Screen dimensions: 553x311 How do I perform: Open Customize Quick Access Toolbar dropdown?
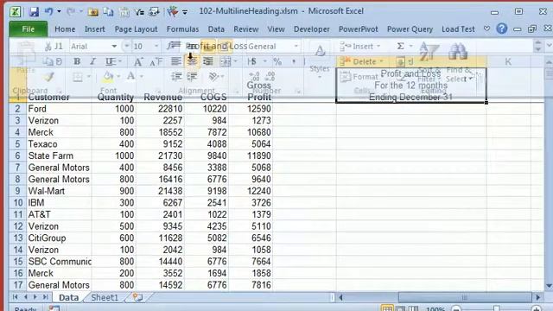click(x=185, y=12)
